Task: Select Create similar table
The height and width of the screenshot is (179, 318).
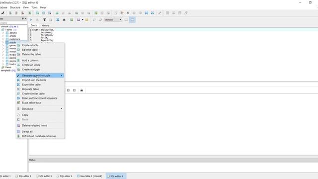Action: pyautogui.click(x=40, y=93)
